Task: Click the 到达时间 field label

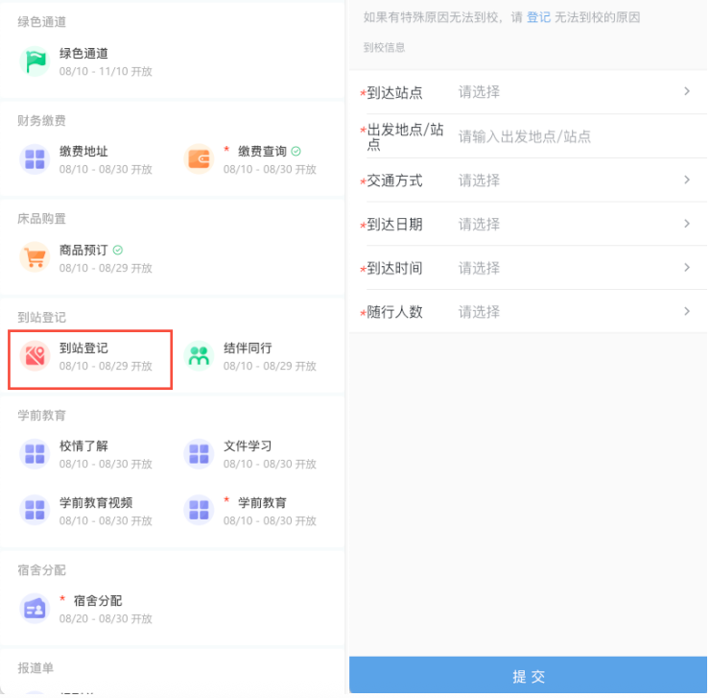Action: point(395,268)
